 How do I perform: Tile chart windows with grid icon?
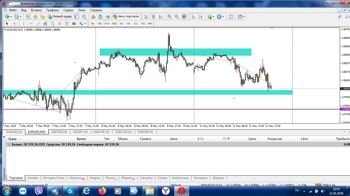(x=184, y=17)
